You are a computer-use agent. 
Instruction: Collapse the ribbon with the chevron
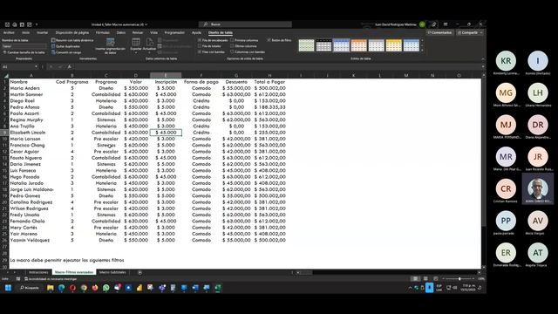[483, 58]
